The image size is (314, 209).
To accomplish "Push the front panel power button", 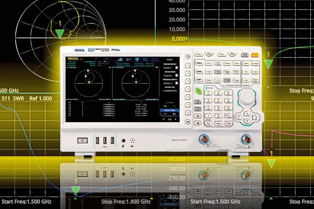I will [x=82, y=141].
